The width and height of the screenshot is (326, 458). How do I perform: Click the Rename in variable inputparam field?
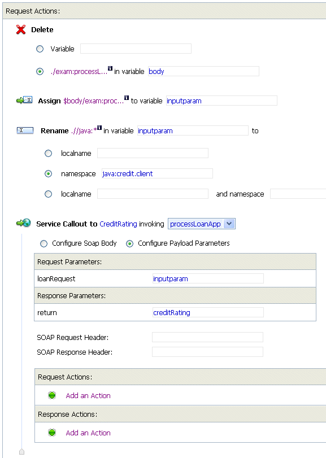(193, 130)
